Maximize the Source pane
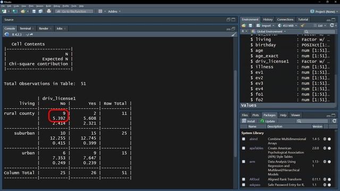 click(233, 20)
